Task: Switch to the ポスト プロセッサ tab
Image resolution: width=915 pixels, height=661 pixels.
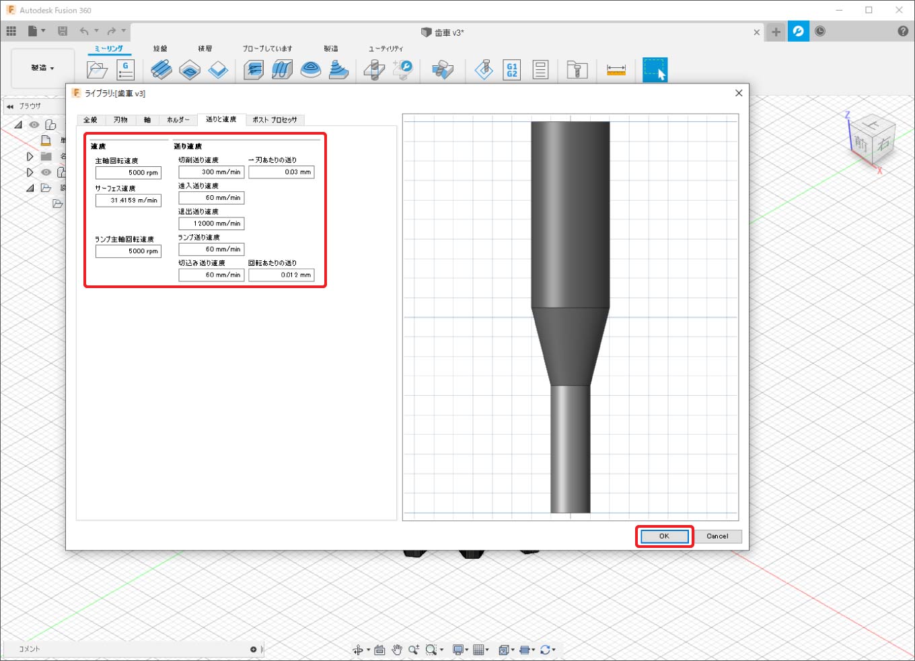Action: pyautogui.click(x=274, y=120)
